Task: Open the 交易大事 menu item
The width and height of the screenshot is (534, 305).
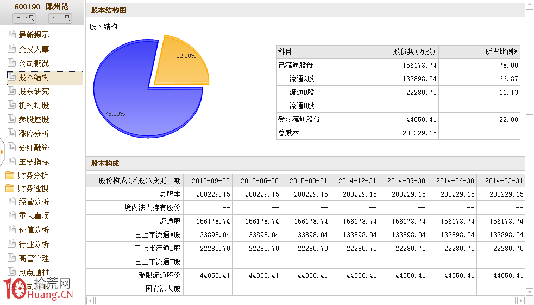Action: click(x=34, y=49)
